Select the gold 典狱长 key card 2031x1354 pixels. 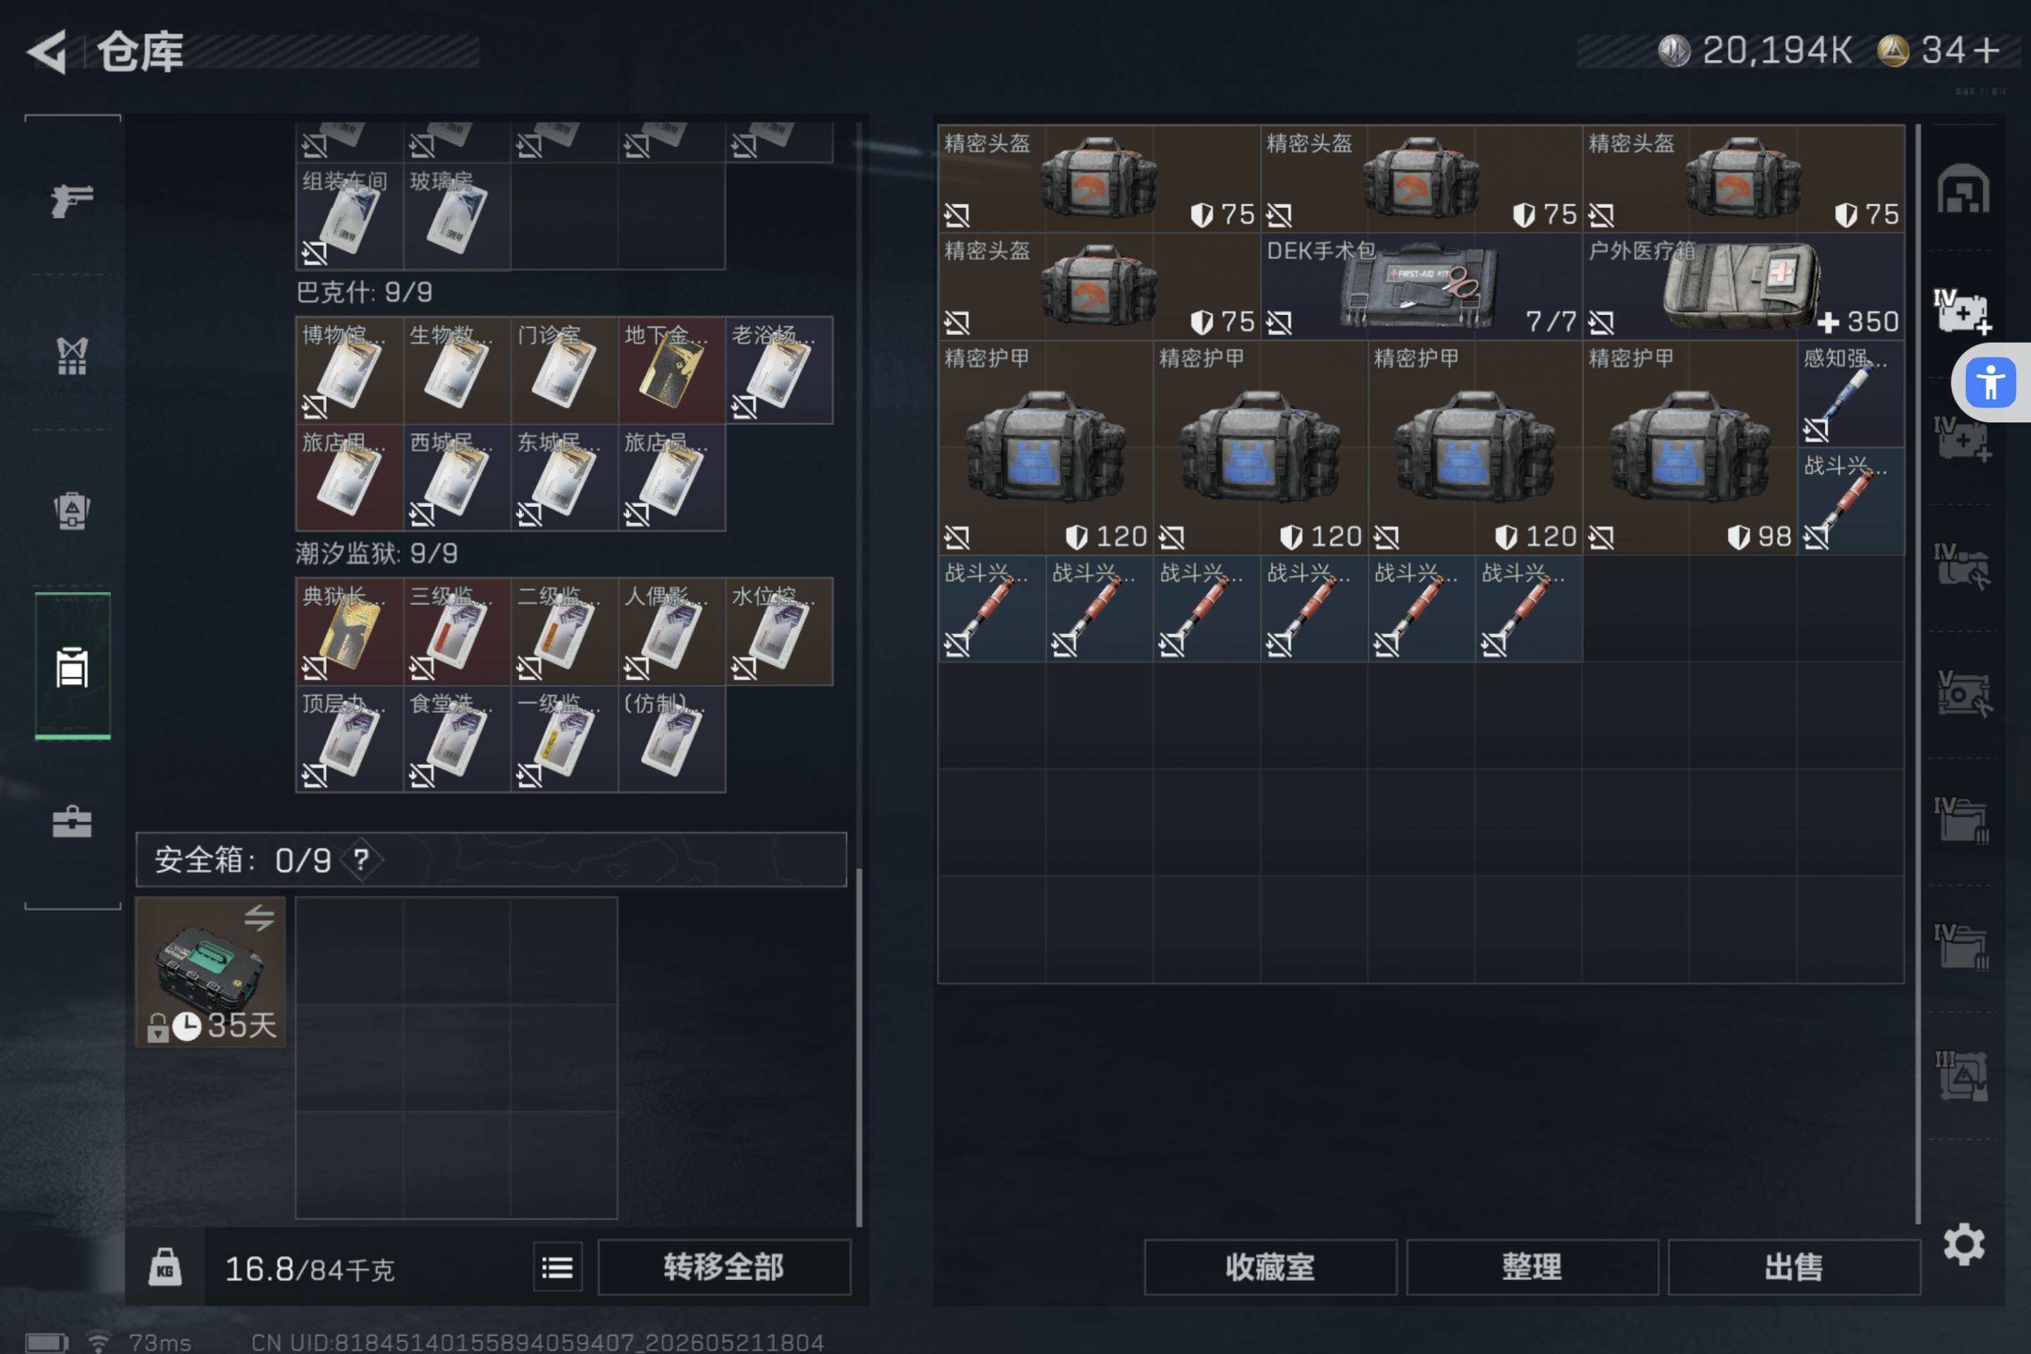pos(350,631)
